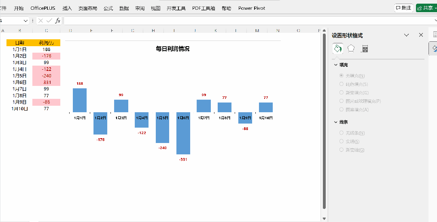Click the fx insert function icon
Screen dimensions: 437x222
[x=58, y=21]
